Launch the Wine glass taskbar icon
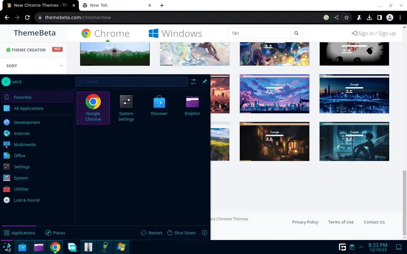The image size is (407, 254). (105, 247)
